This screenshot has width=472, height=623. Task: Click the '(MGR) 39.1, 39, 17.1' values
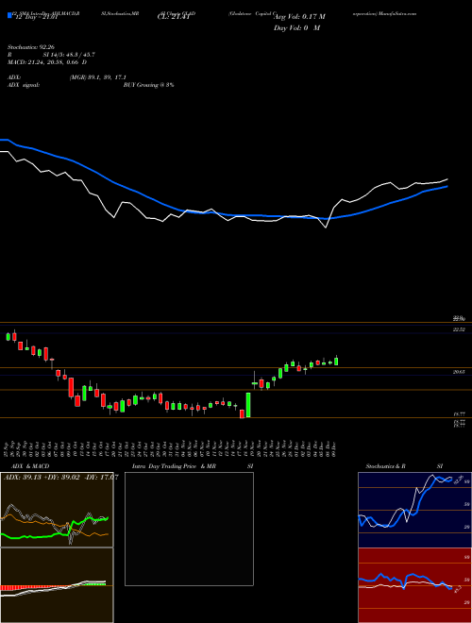98,77
